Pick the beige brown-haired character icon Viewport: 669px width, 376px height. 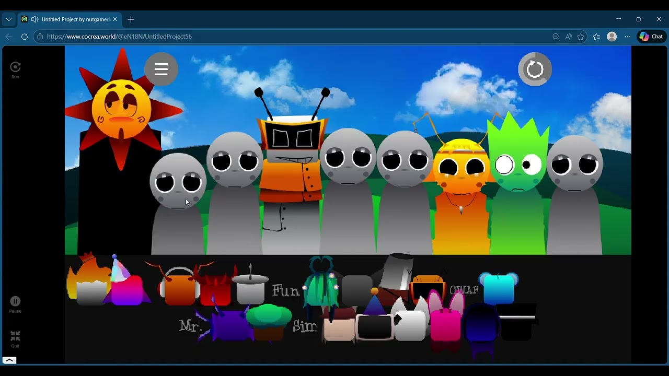pyautogui.click(x=339, y=325)
